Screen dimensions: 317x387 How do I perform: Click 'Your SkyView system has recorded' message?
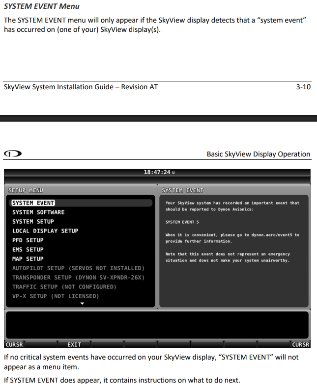pyautogui.click(x=232, y=206)
